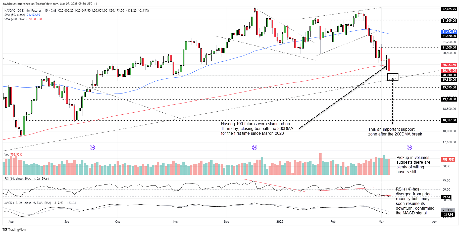
Task: Click the Mar label on the time axis
Action: [x=381, y=222]
